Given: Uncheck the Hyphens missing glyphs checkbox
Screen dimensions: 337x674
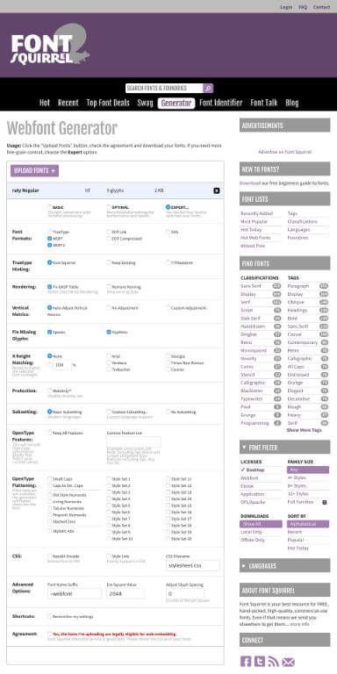Looking at the screenshot, I should point(109,332).
